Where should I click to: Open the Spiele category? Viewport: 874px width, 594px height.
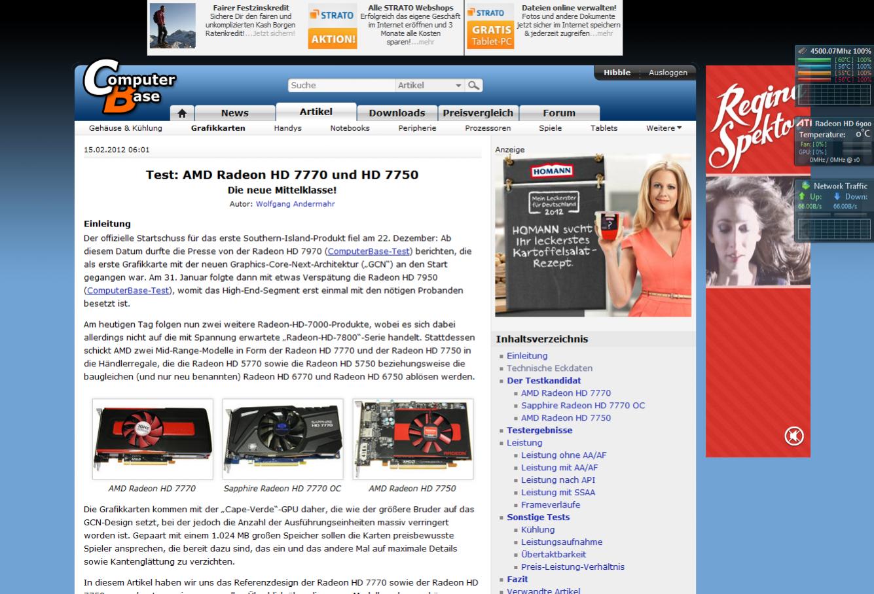coord(551,128)
